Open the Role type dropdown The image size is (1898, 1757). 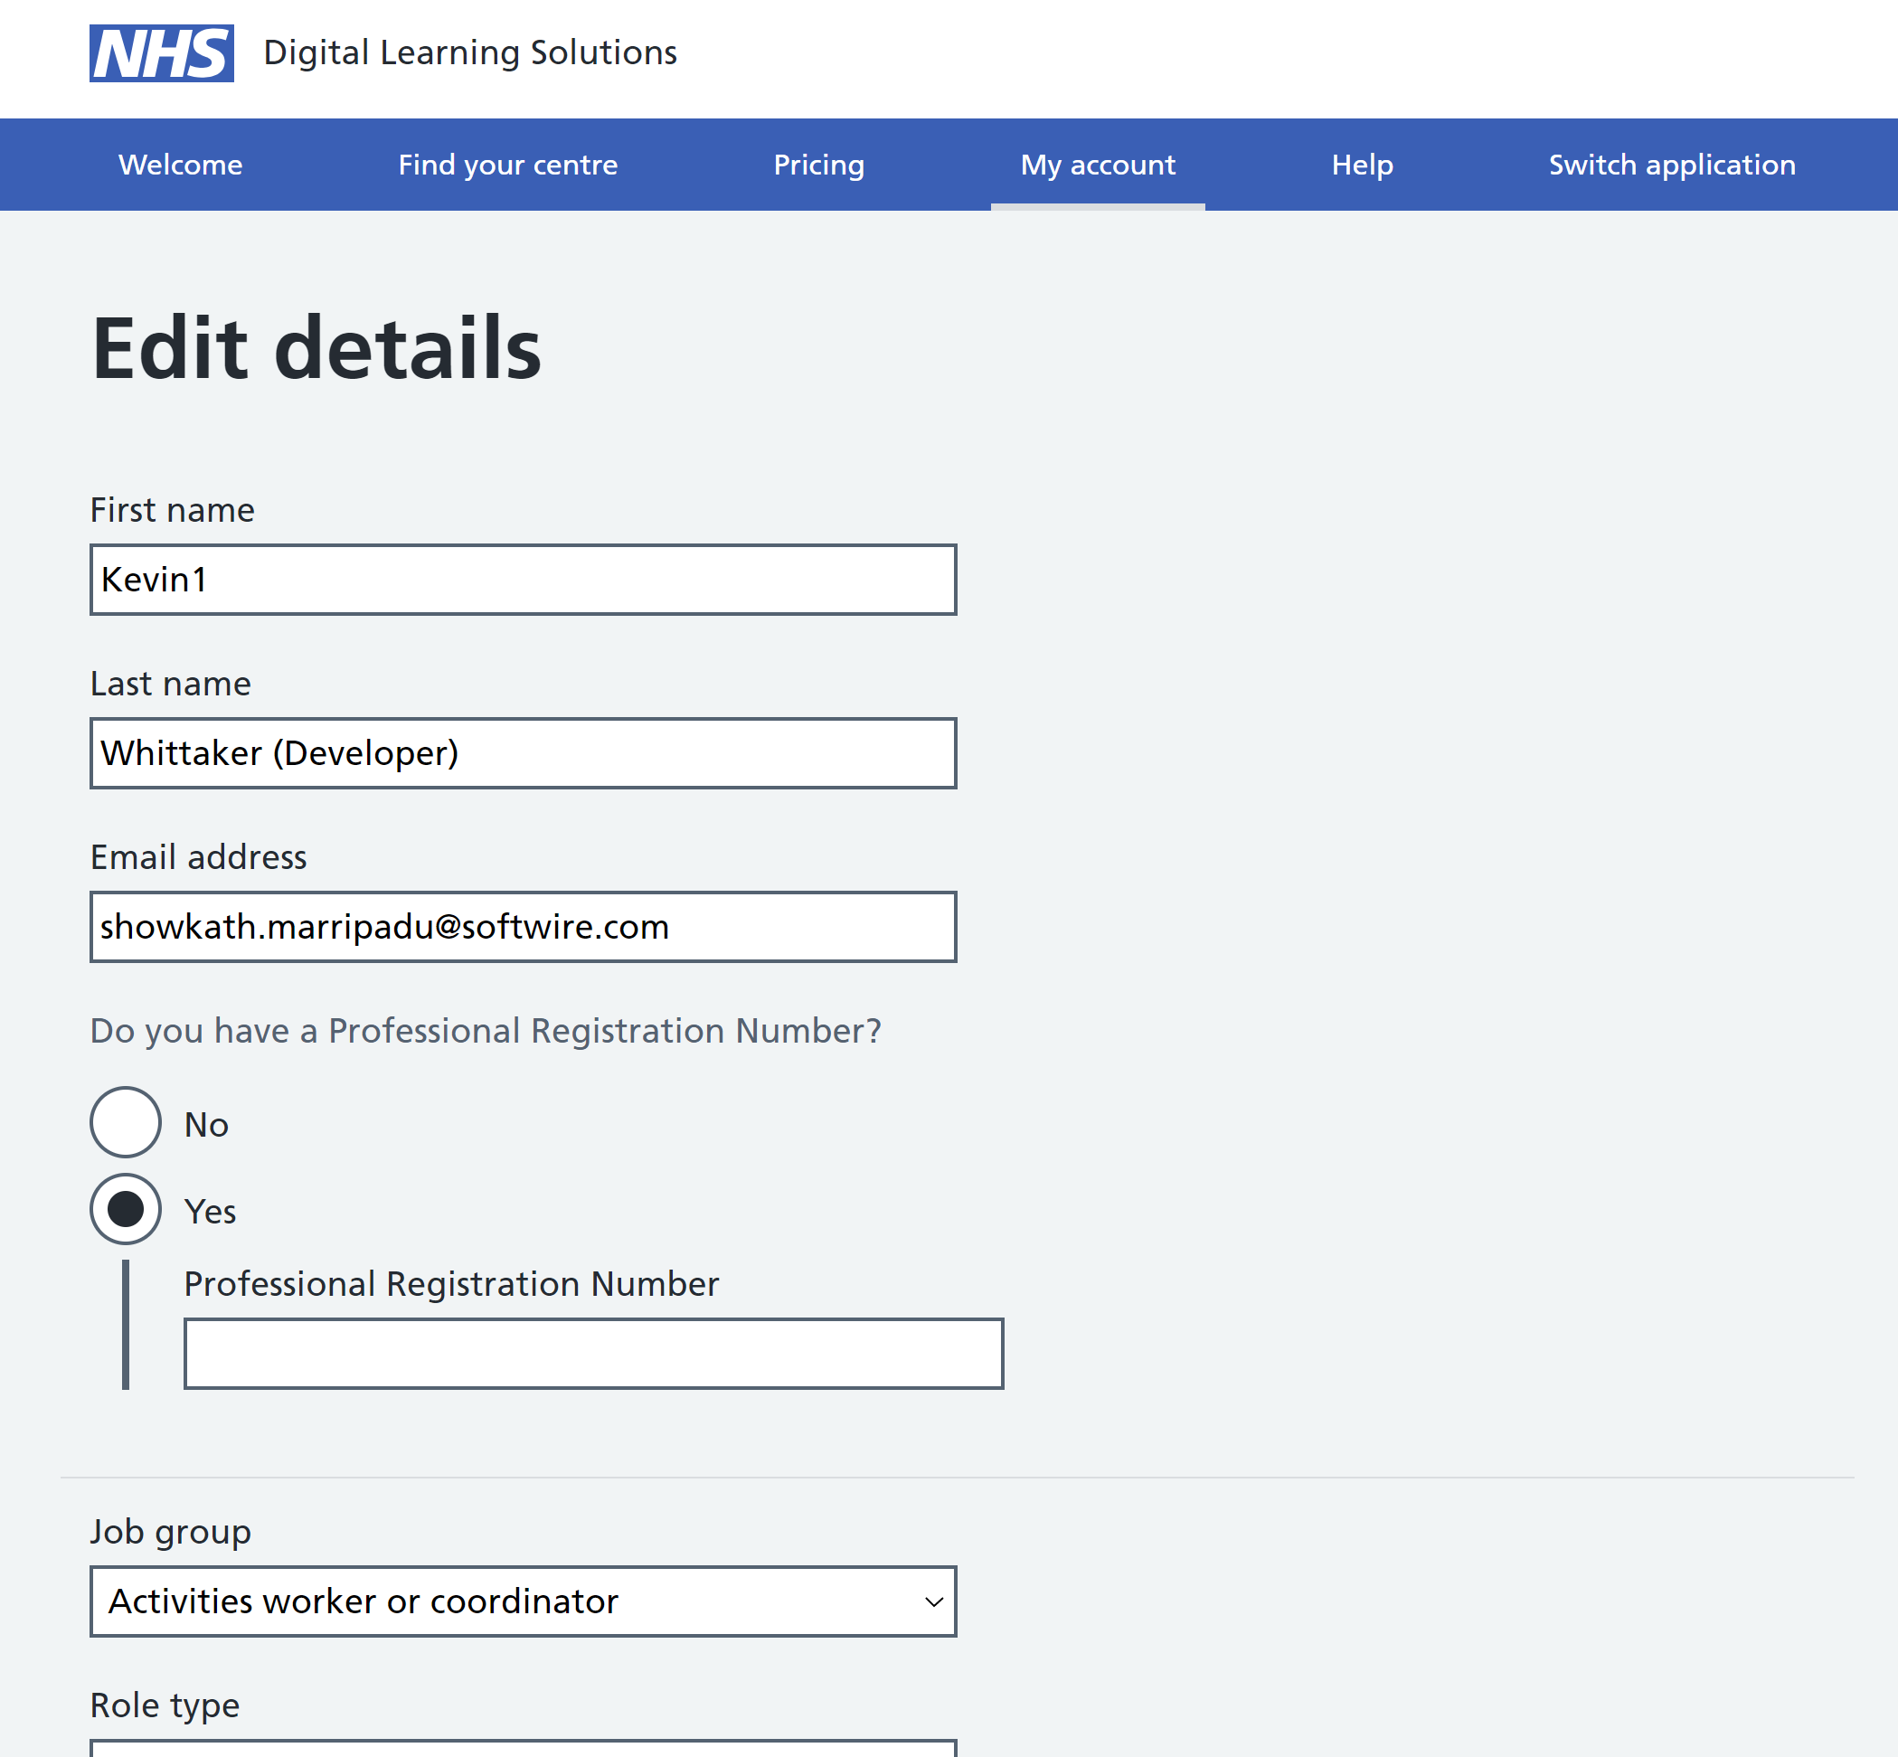coord(523,1749)
